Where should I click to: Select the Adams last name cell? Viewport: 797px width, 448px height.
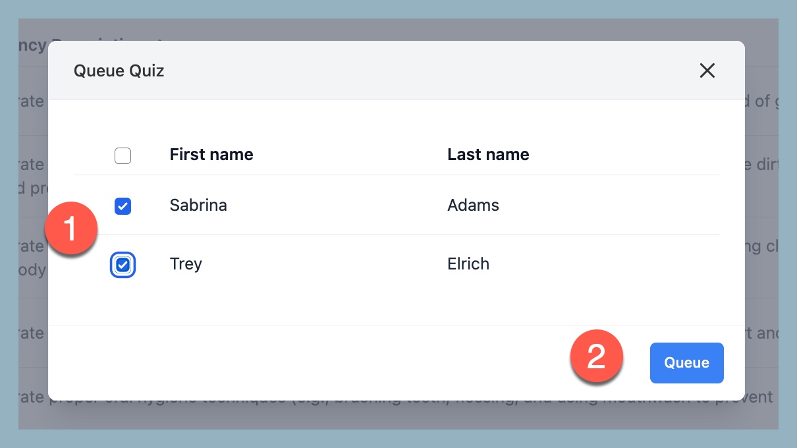pyautogui.click(x=473, y=206)
